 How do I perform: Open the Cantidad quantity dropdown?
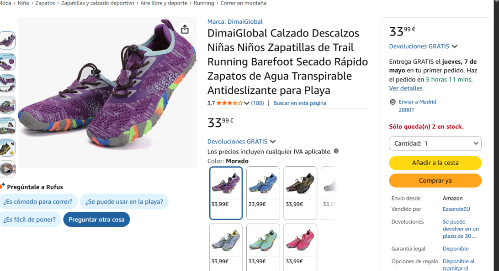[x=435, y=143]
